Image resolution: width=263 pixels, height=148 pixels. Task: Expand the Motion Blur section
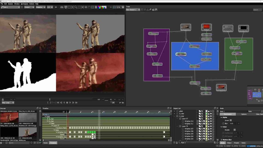click(221, 140)
